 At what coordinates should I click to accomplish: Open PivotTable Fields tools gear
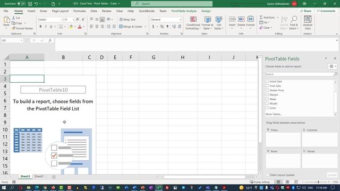coord(333,66)
